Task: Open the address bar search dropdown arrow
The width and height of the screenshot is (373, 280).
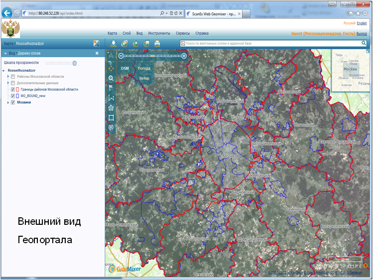Action: click(166, 13)
